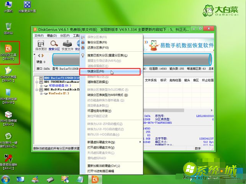This screenshot has width=246, height=184.
Task: Launch the 大白菜PE一键装机 desktop shortcut
Action: click(8, 140)
